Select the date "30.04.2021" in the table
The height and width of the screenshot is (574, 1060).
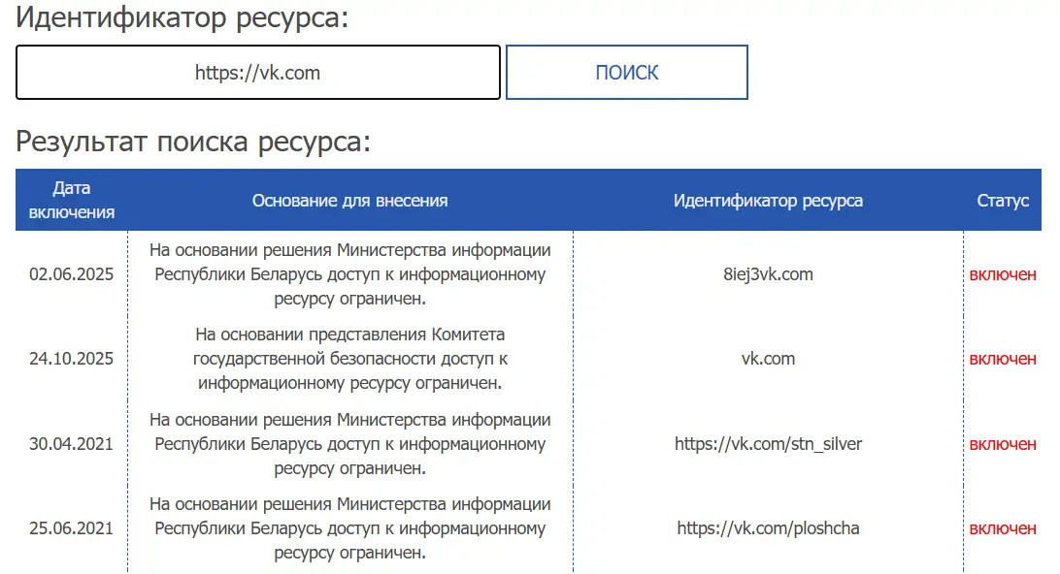[x=71, y=444]
